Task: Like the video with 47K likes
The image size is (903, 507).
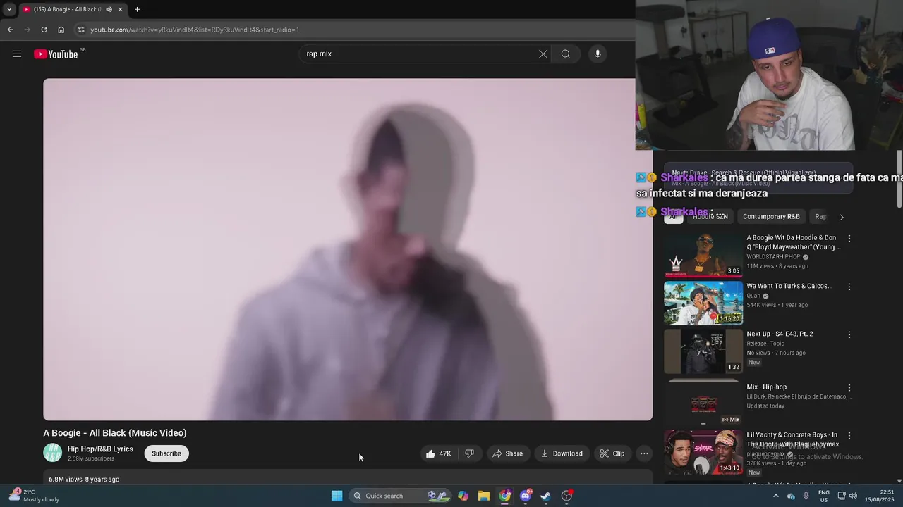Action: tap(438, 453)
